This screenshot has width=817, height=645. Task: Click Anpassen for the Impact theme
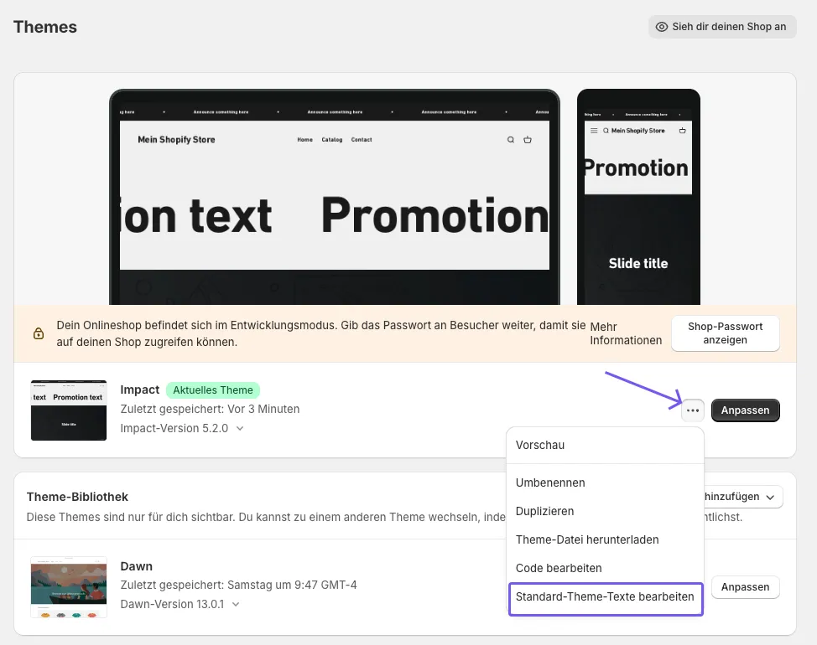point(745,410)
